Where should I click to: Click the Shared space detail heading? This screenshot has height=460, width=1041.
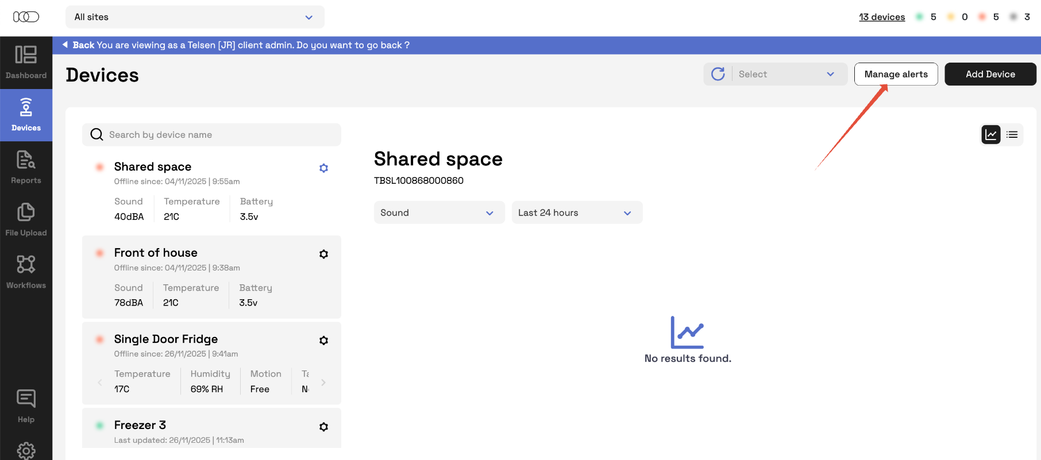point(438,159)
